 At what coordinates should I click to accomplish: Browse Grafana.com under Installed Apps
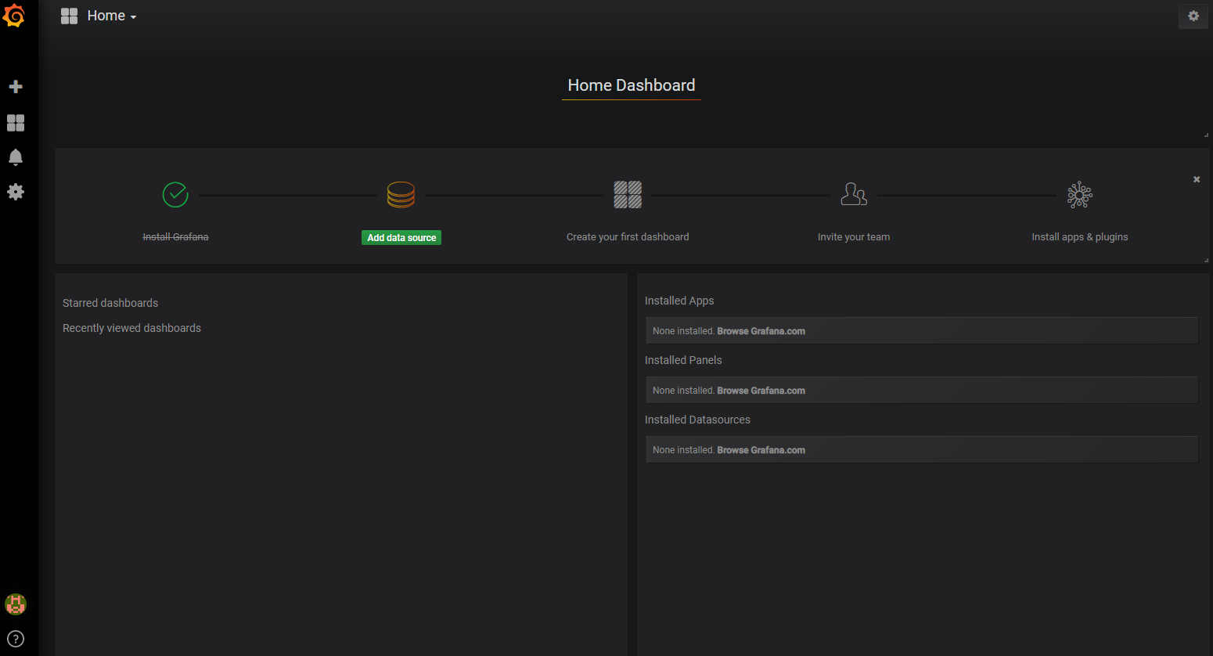(x=761, y=331)
